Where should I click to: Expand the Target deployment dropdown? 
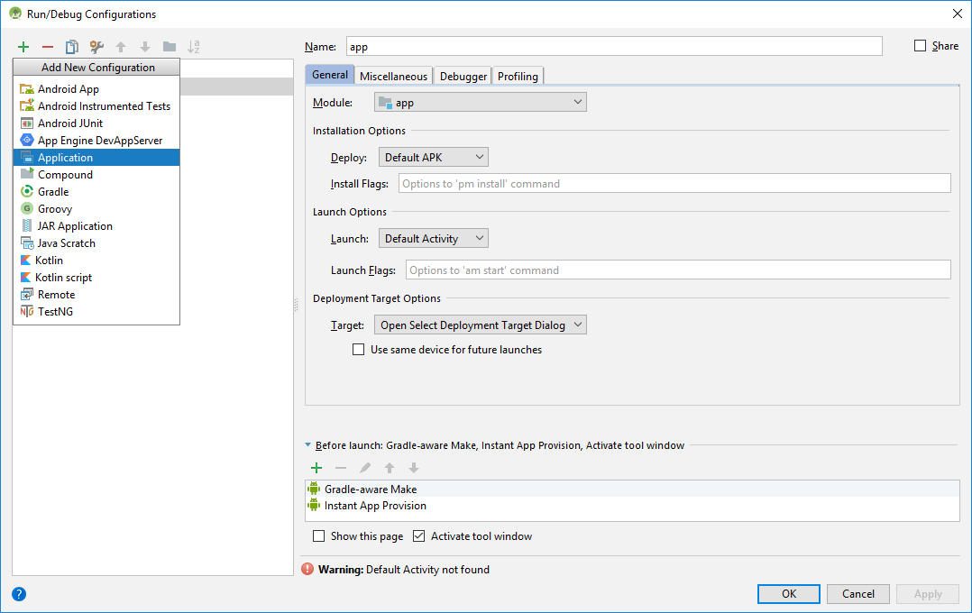(x=481, y=325)
